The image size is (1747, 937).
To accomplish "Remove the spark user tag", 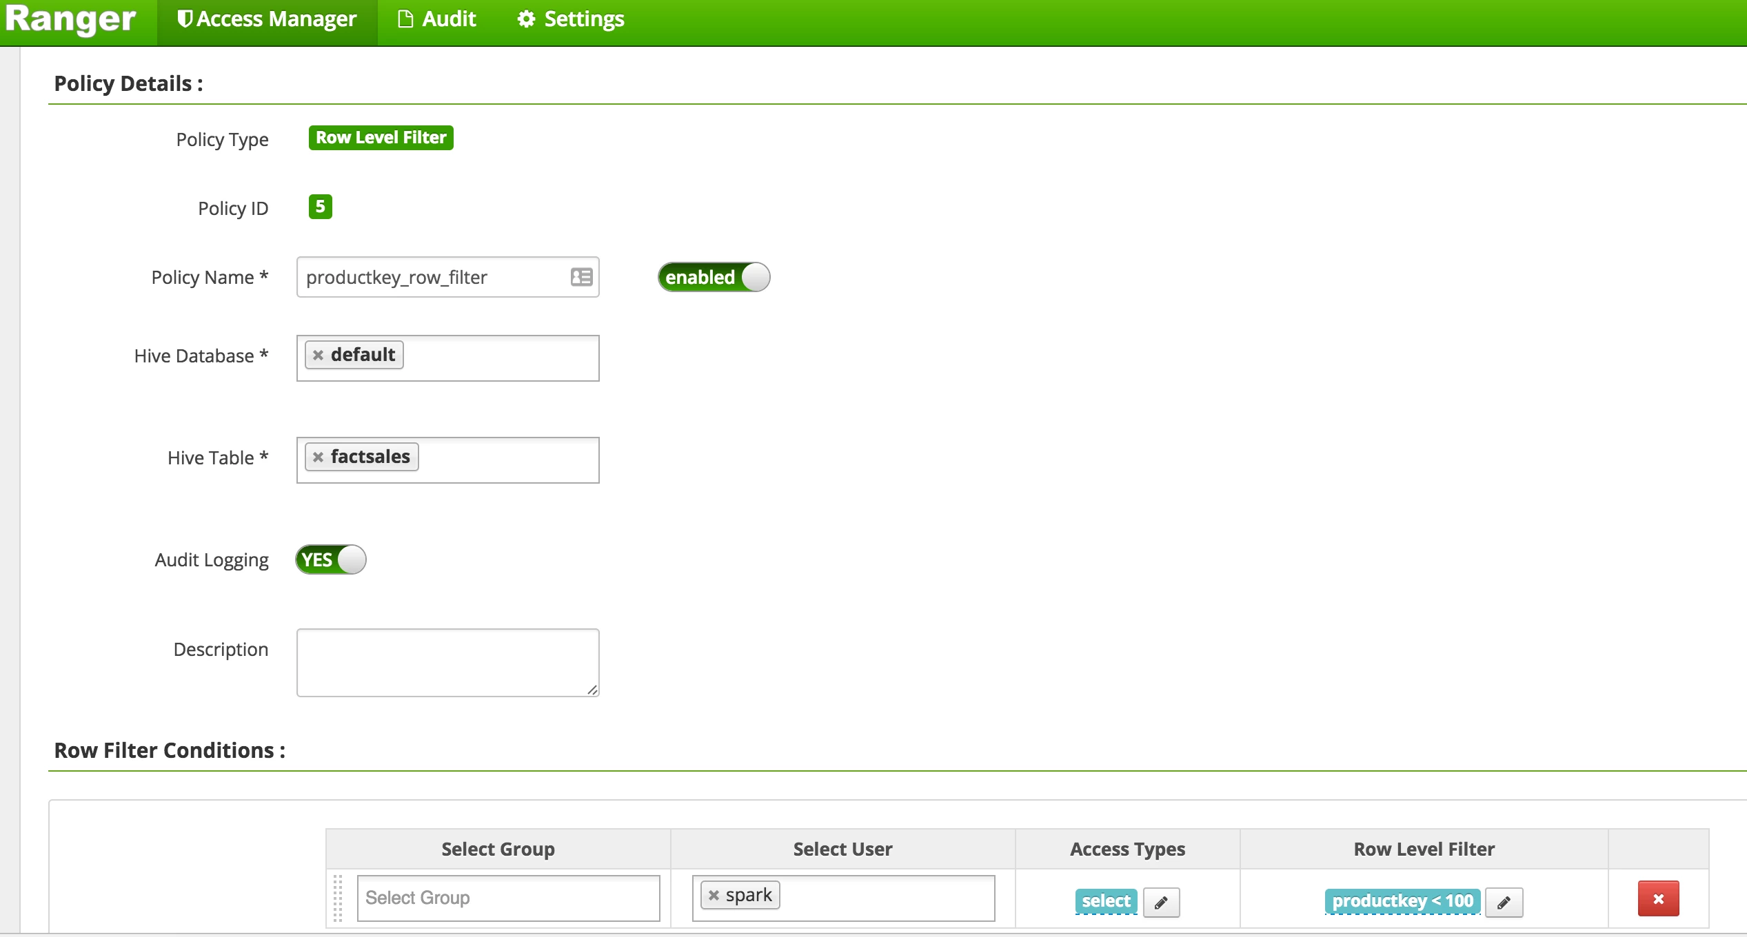I will coord(714,896).
